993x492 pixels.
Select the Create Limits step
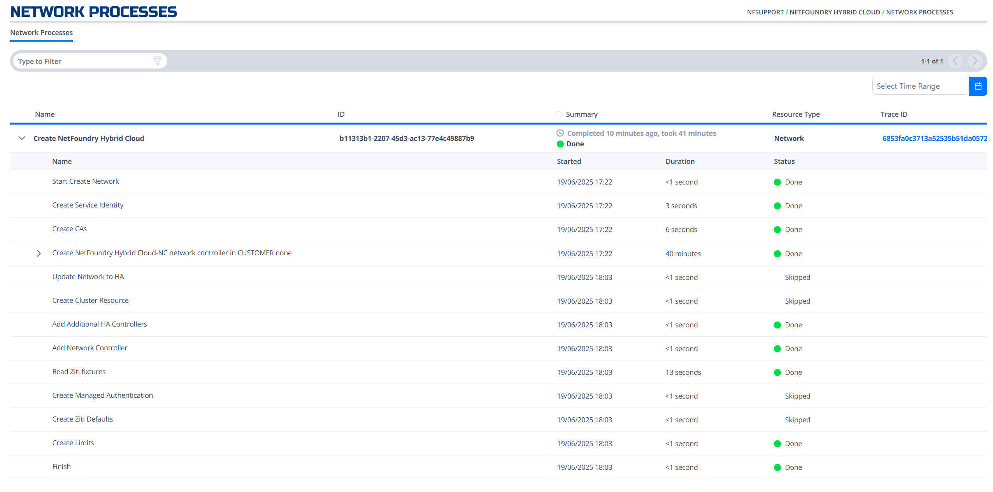73,443
